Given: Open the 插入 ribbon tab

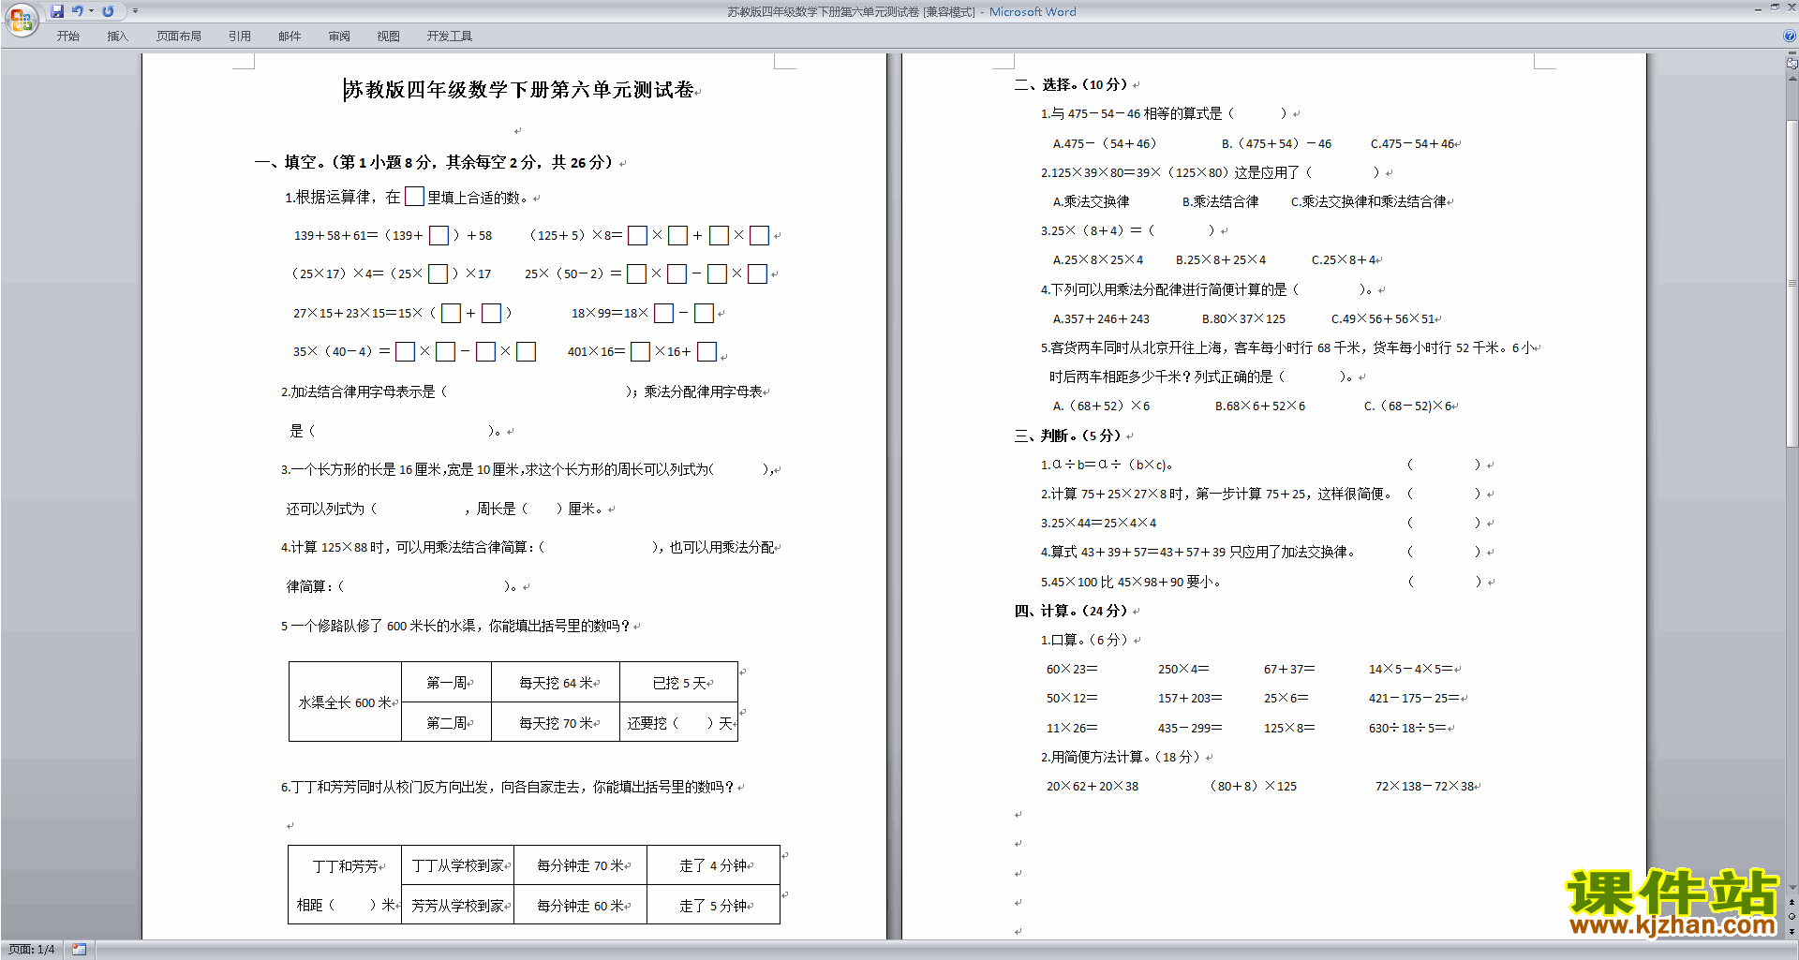Looking at the screenshot, I should [x=117, y=36].
